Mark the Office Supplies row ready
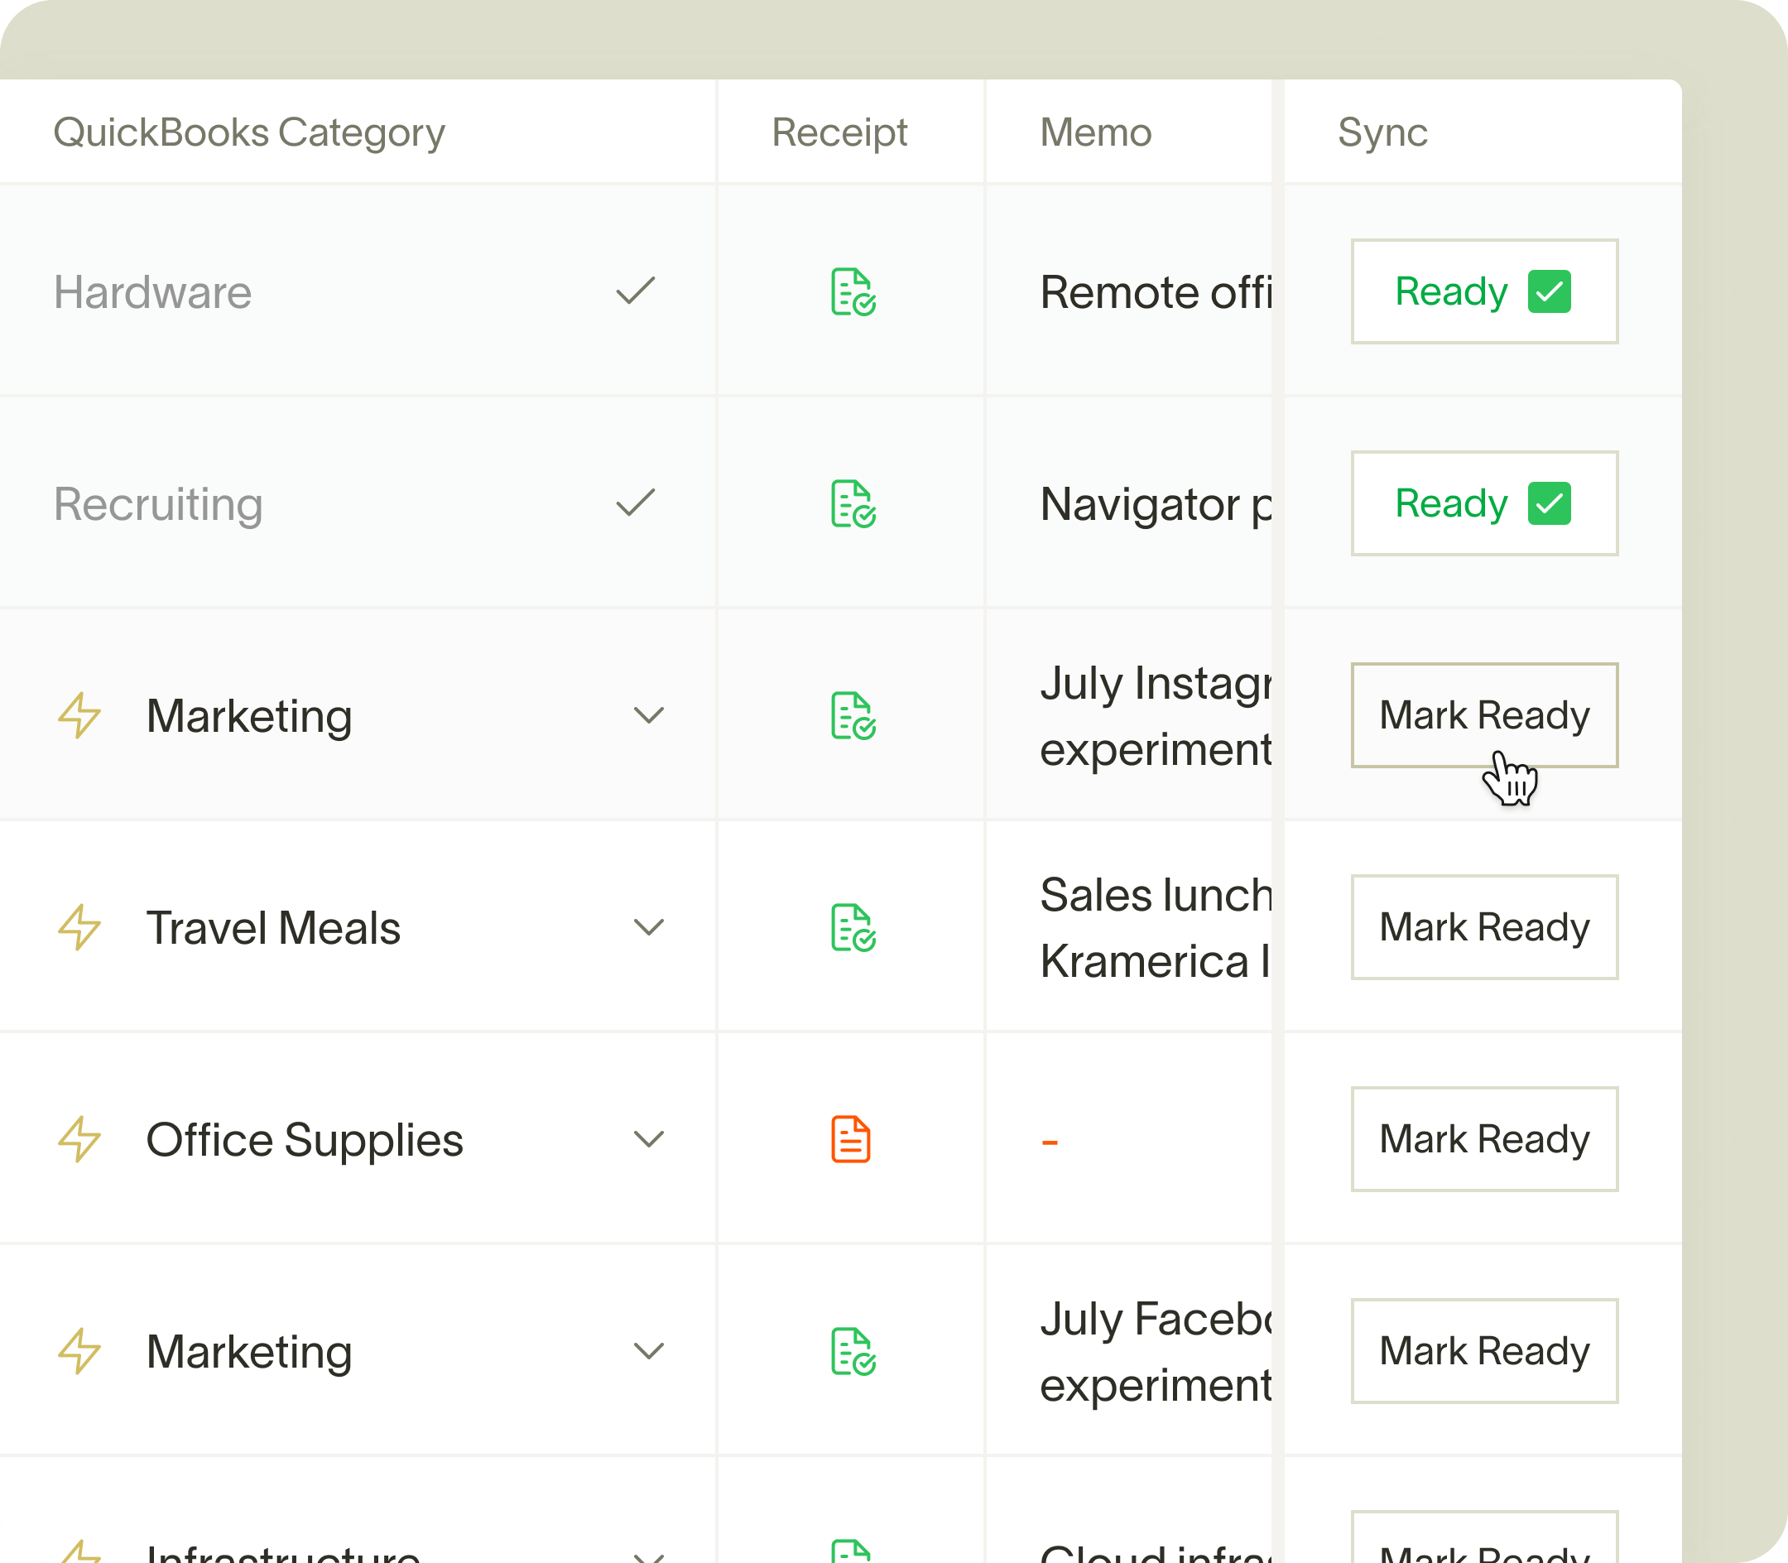The image size is (1788, 1563). pyautogui.click(x=1484, y=1139)
